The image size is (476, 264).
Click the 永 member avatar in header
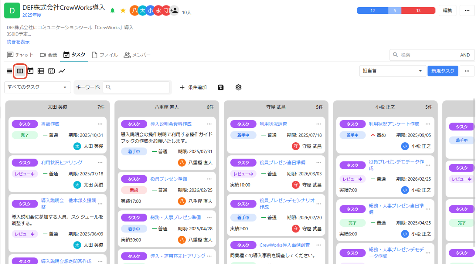pos(158,11)
